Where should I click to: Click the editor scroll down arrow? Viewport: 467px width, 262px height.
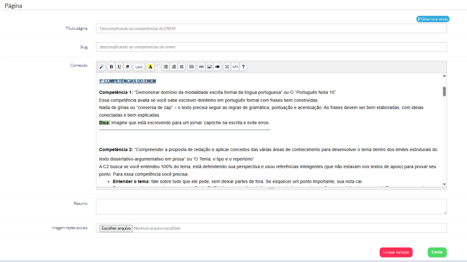click(444, 184)
